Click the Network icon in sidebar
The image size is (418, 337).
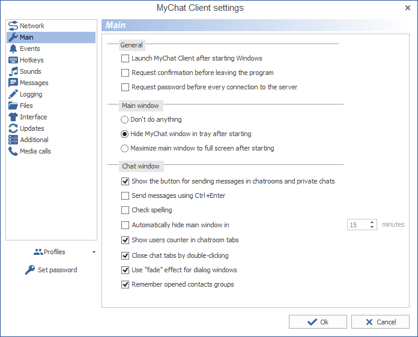(x=13, y=26)
